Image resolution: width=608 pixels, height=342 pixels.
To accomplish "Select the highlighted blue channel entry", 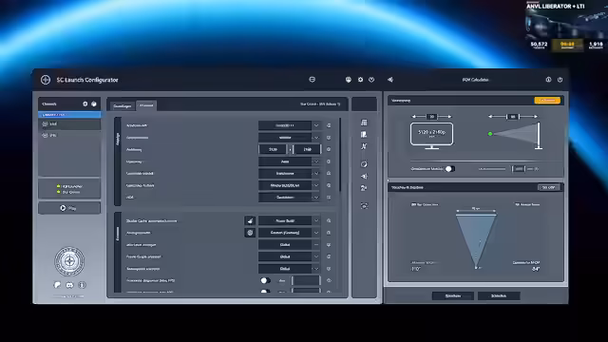I will (69, 114).
